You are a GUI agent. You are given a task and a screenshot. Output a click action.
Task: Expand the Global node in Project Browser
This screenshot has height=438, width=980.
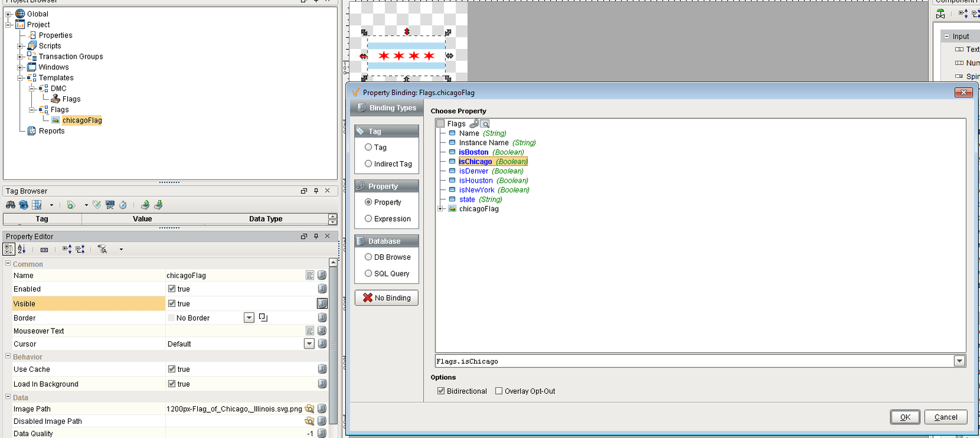point(9,14)
